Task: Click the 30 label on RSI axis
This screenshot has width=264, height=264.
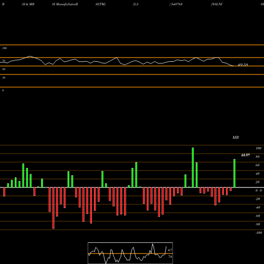Action: (4, 78)
